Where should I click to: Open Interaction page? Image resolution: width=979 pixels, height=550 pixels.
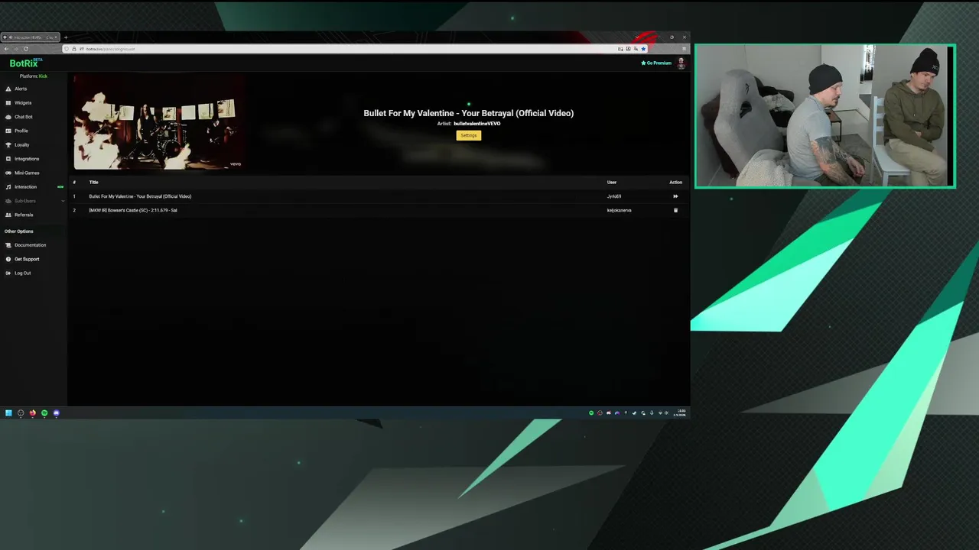click(25, 186)
